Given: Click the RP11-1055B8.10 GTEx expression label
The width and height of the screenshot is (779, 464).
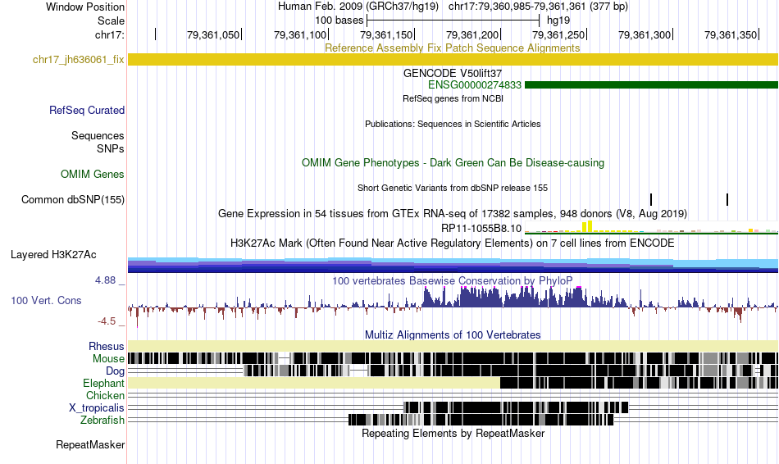Looking at the screenshot, I should [481, 229].
